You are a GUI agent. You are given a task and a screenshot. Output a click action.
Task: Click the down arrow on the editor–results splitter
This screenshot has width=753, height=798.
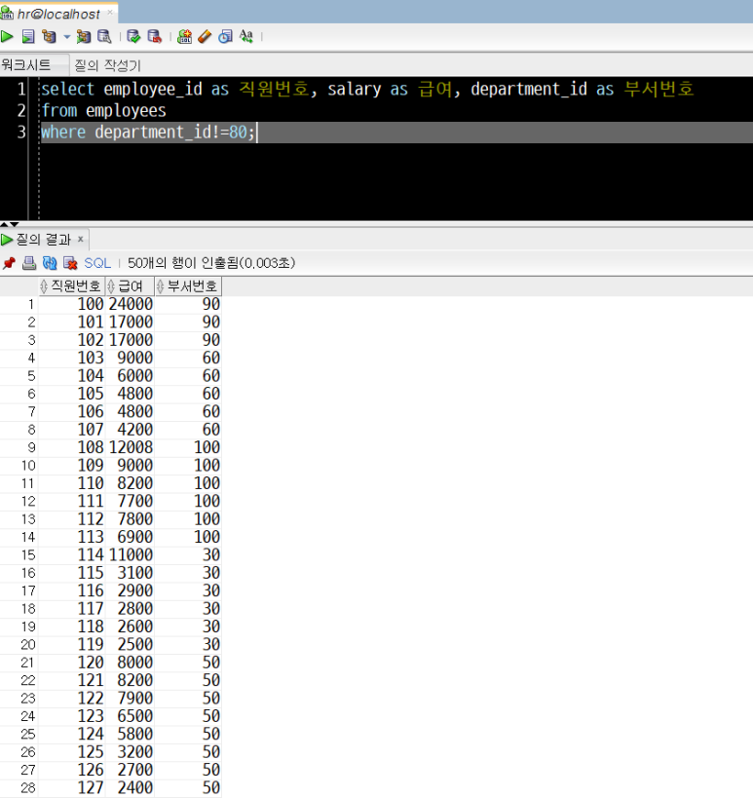[15, 224]
